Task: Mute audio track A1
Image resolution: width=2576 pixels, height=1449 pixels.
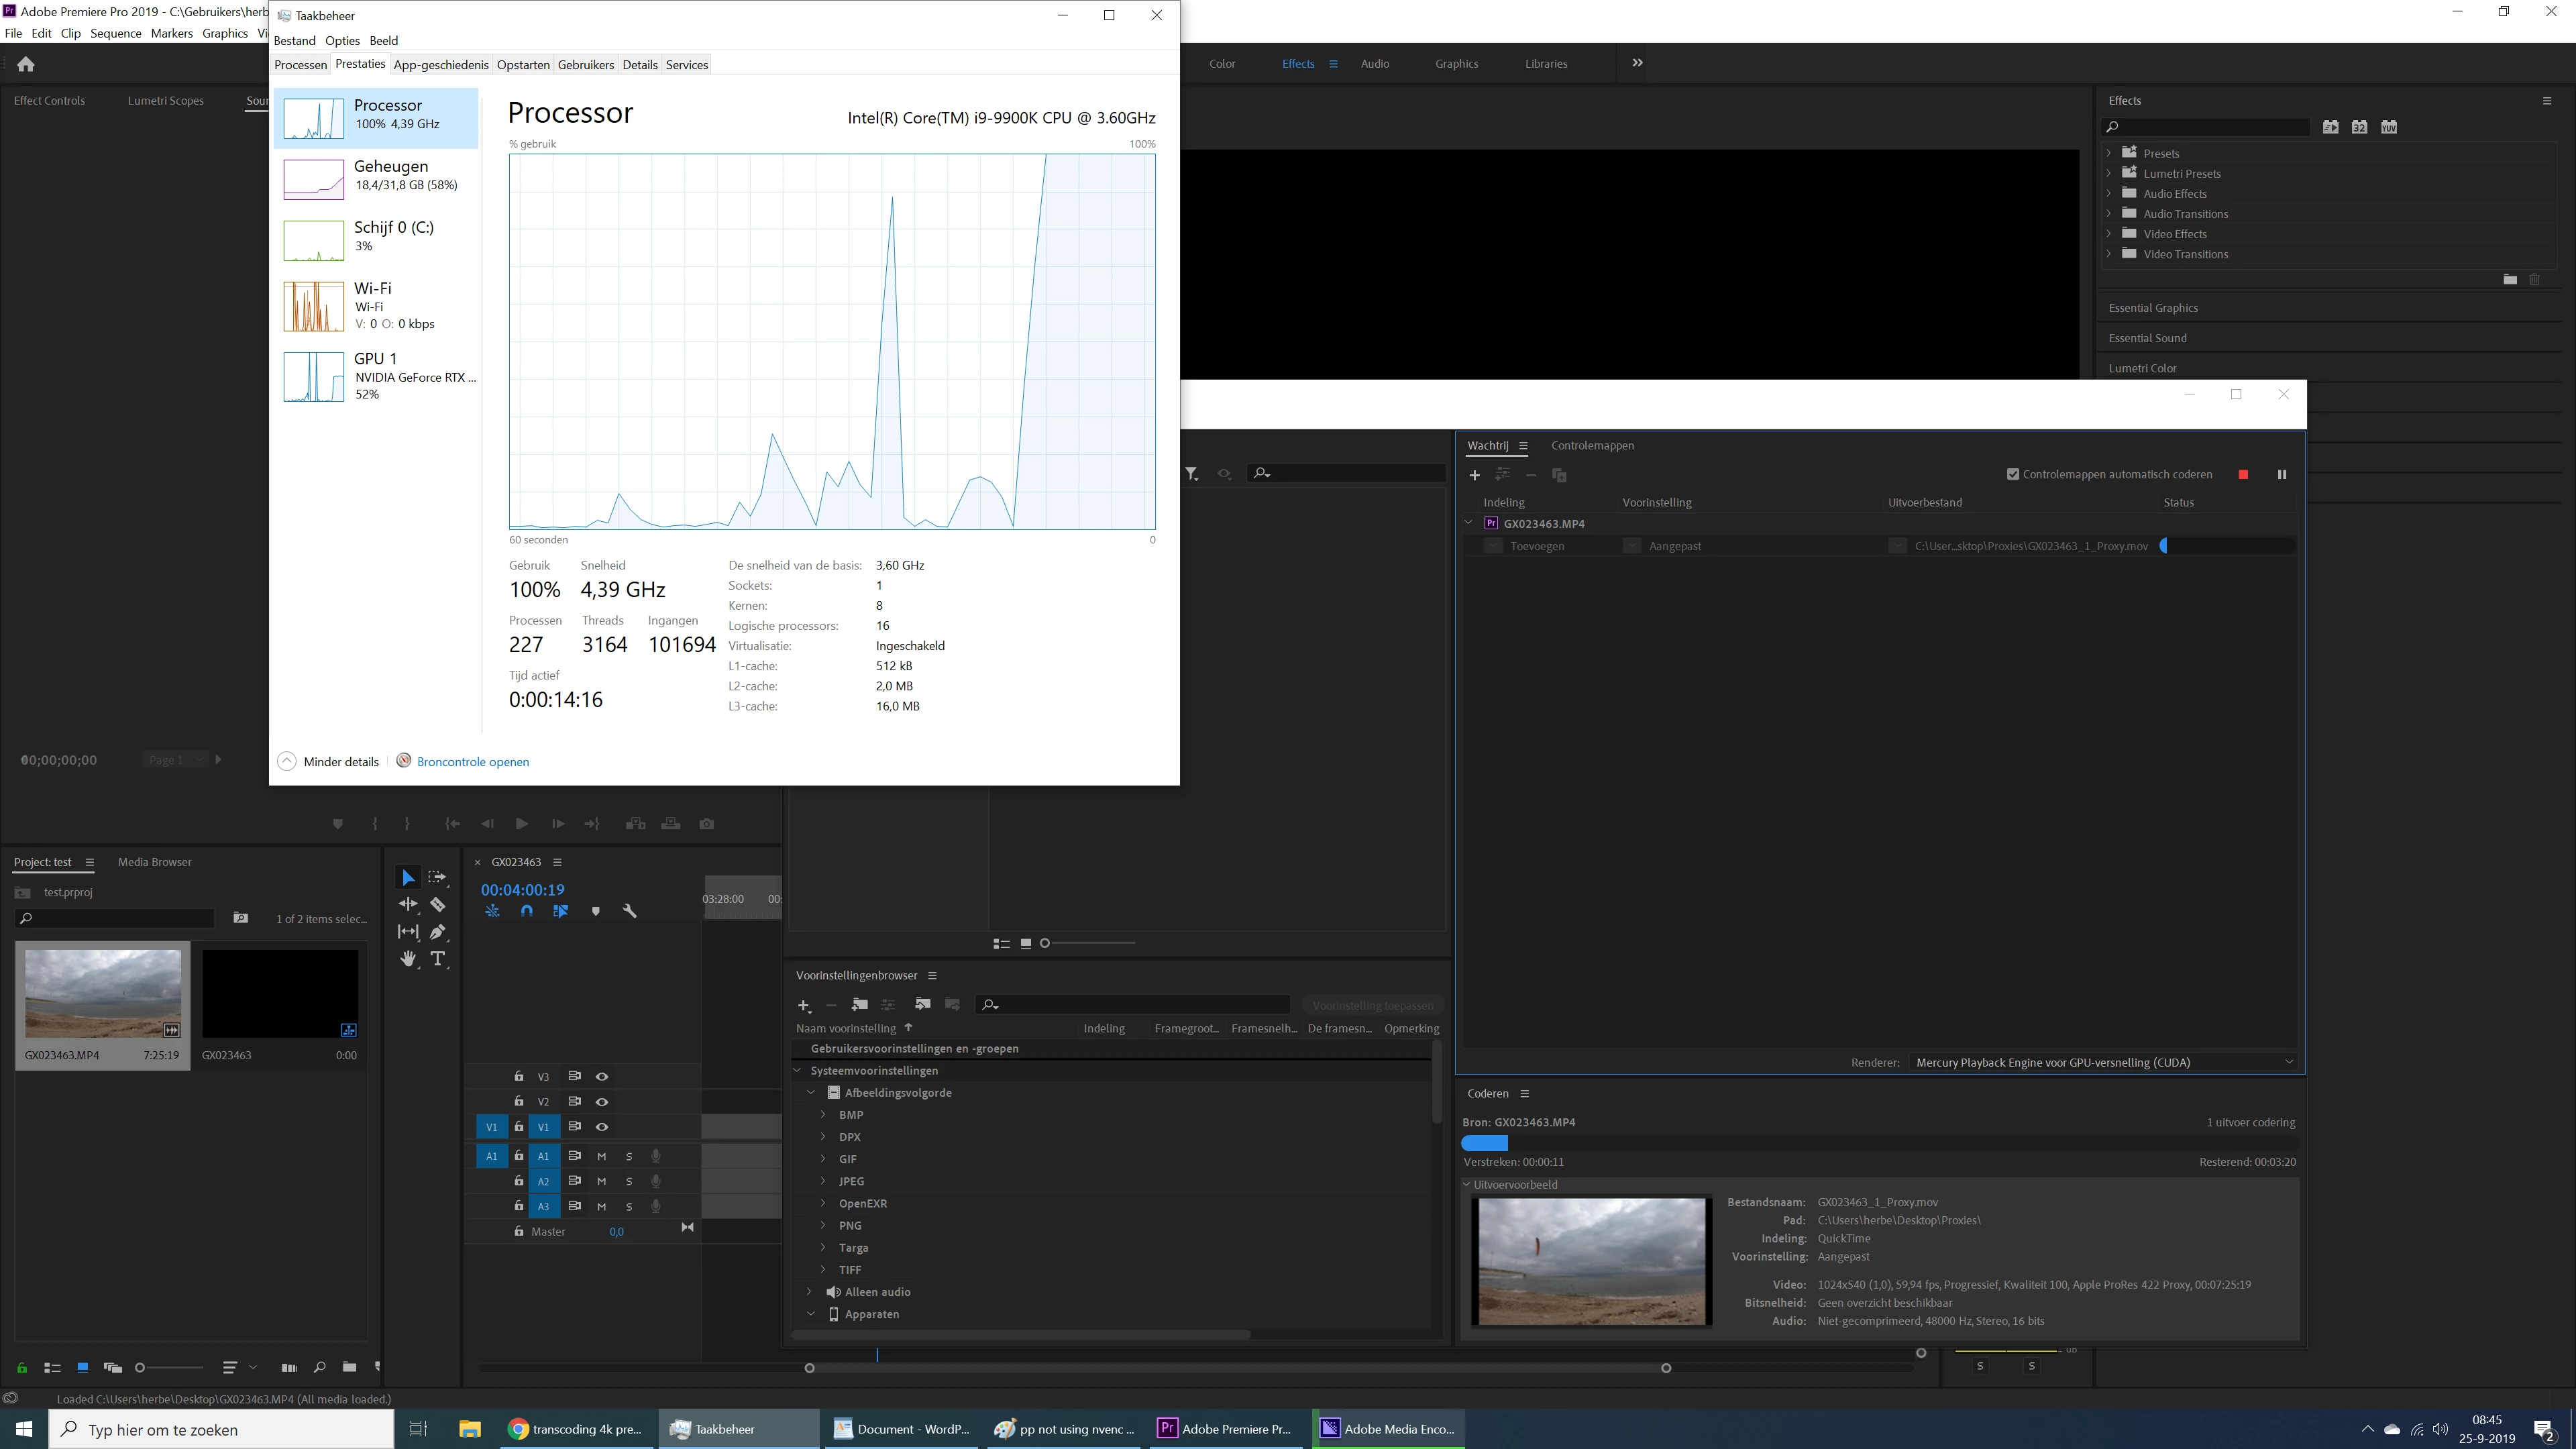Action: pos(602,1156)
